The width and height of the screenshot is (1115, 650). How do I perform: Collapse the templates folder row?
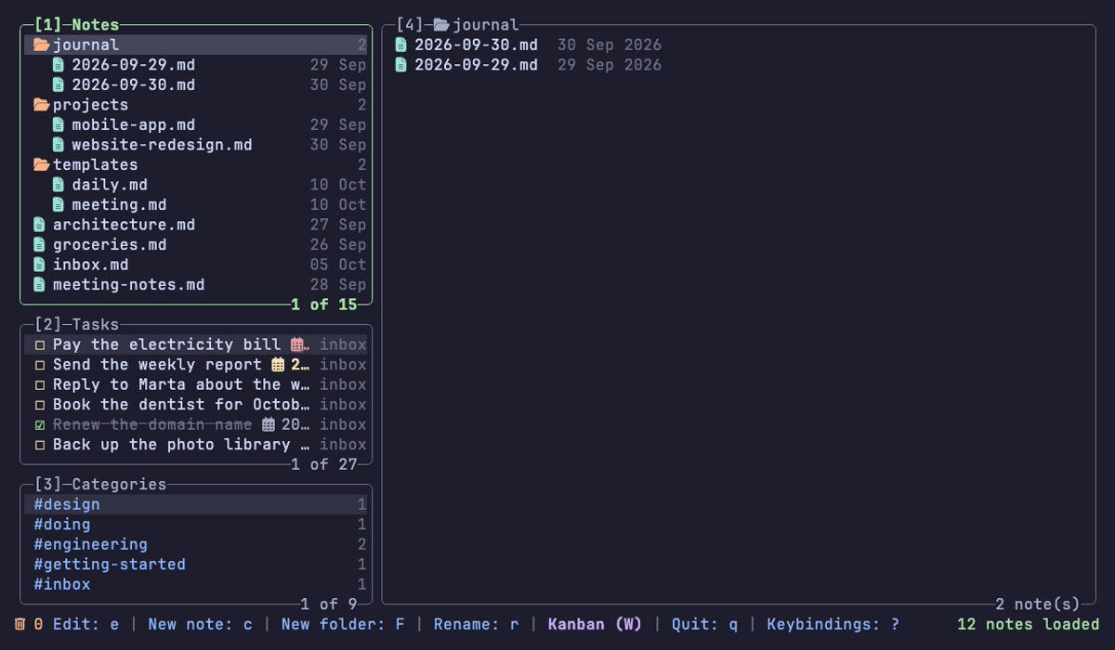tap(196, 164)
